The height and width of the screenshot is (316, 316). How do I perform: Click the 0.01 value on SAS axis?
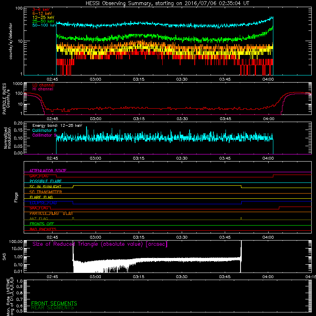(18, 271)
